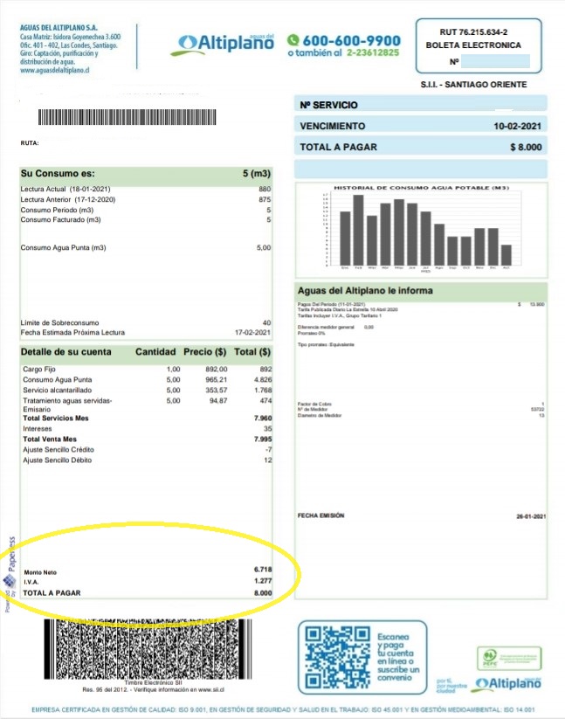565x719 pixels.
Task: Click the Total ($) column header
Action: [x=252, y=352]
